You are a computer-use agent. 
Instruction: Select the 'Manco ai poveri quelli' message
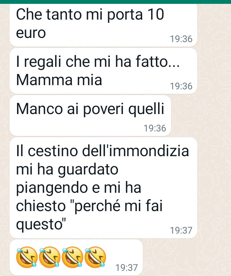(x=90, y=116)
